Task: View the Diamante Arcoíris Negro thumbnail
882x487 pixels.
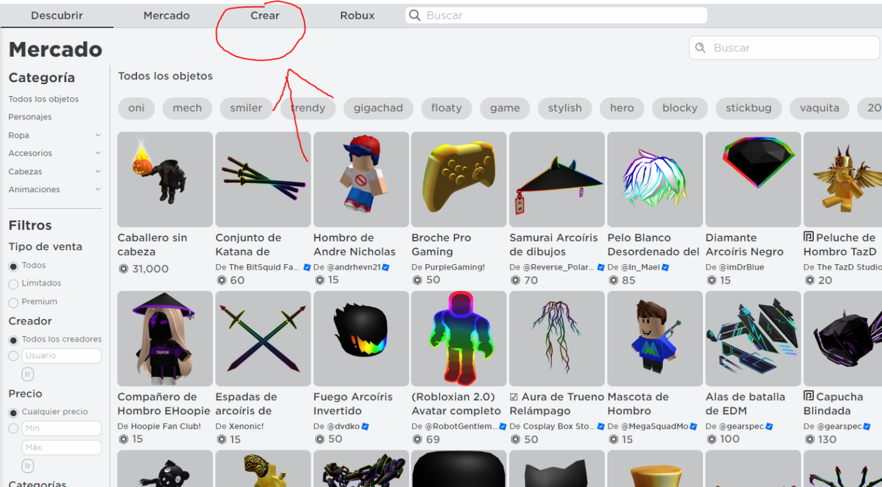Action: pyautogui.click(x=753, y=179)
